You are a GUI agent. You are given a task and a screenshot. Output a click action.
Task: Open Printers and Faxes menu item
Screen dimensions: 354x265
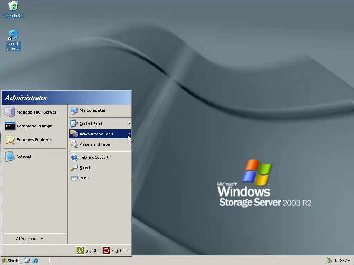pyautogui.click(x=100, y=144)
